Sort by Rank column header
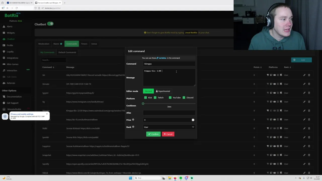322x181 pixels. pyautogui.click(x=287, y=67)
